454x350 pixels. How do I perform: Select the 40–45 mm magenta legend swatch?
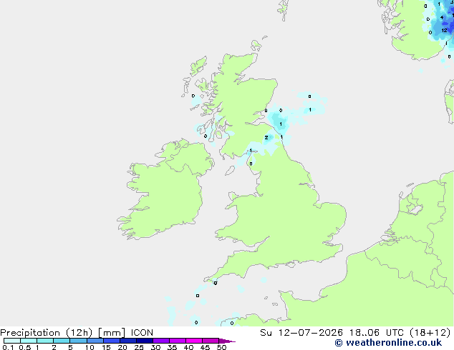194,341
